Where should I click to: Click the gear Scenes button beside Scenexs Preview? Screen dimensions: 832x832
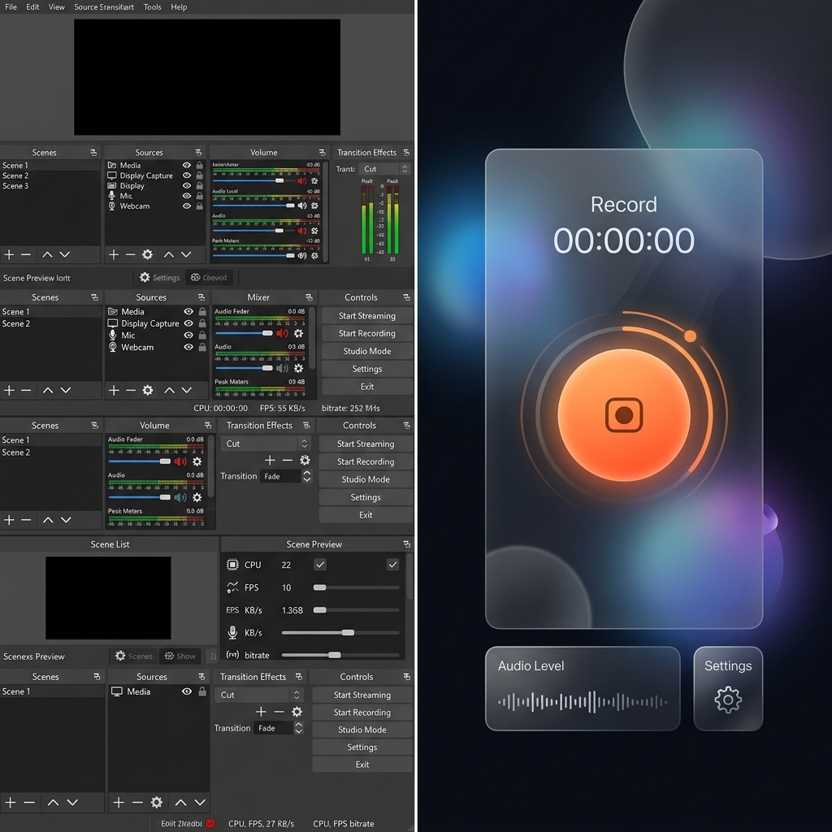(x=134, y=656)
